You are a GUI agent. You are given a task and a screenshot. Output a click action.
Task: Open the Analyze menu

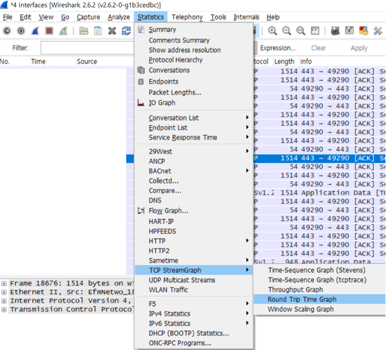[x=119, y=17]
